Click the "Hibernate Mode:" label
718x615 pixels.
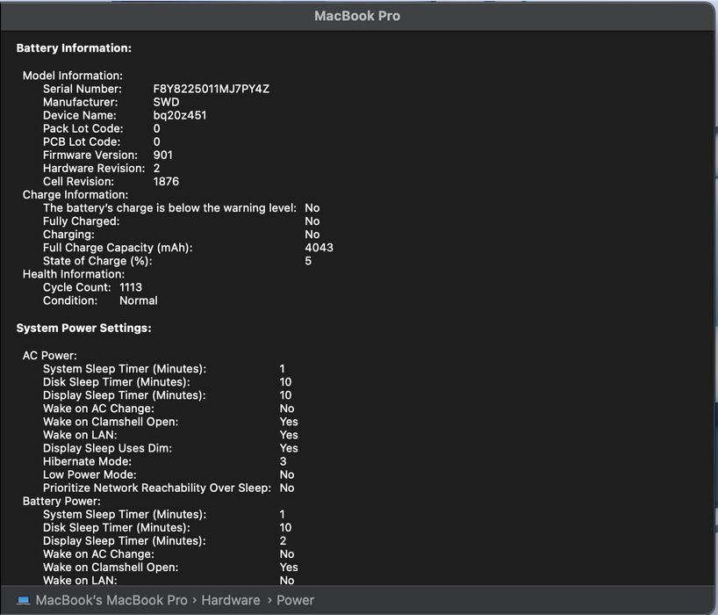pos(87,462)
